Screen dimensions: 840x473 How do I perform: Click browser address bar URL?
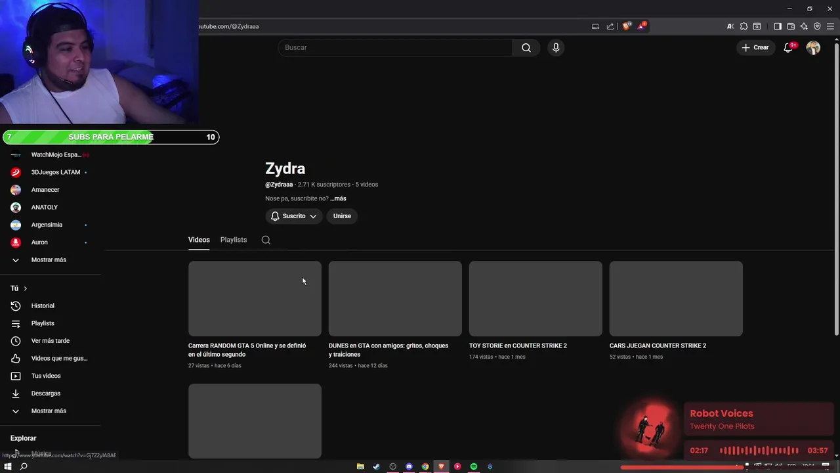228,26
